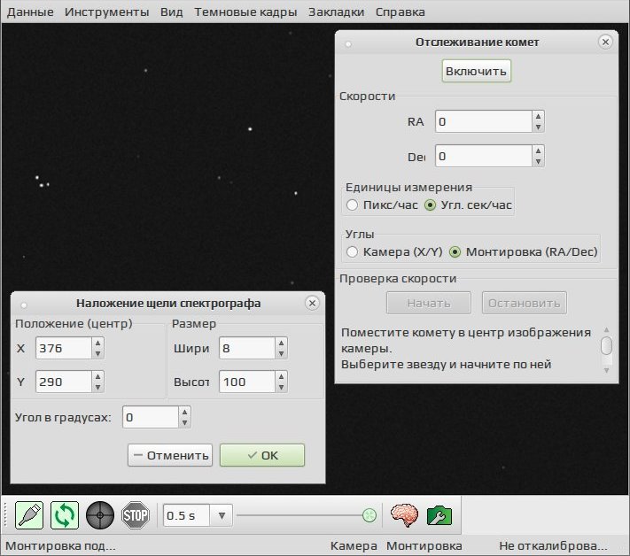Open the Вид menu
This screenshot has height=556, width=630.
click(x=172, y=12)
